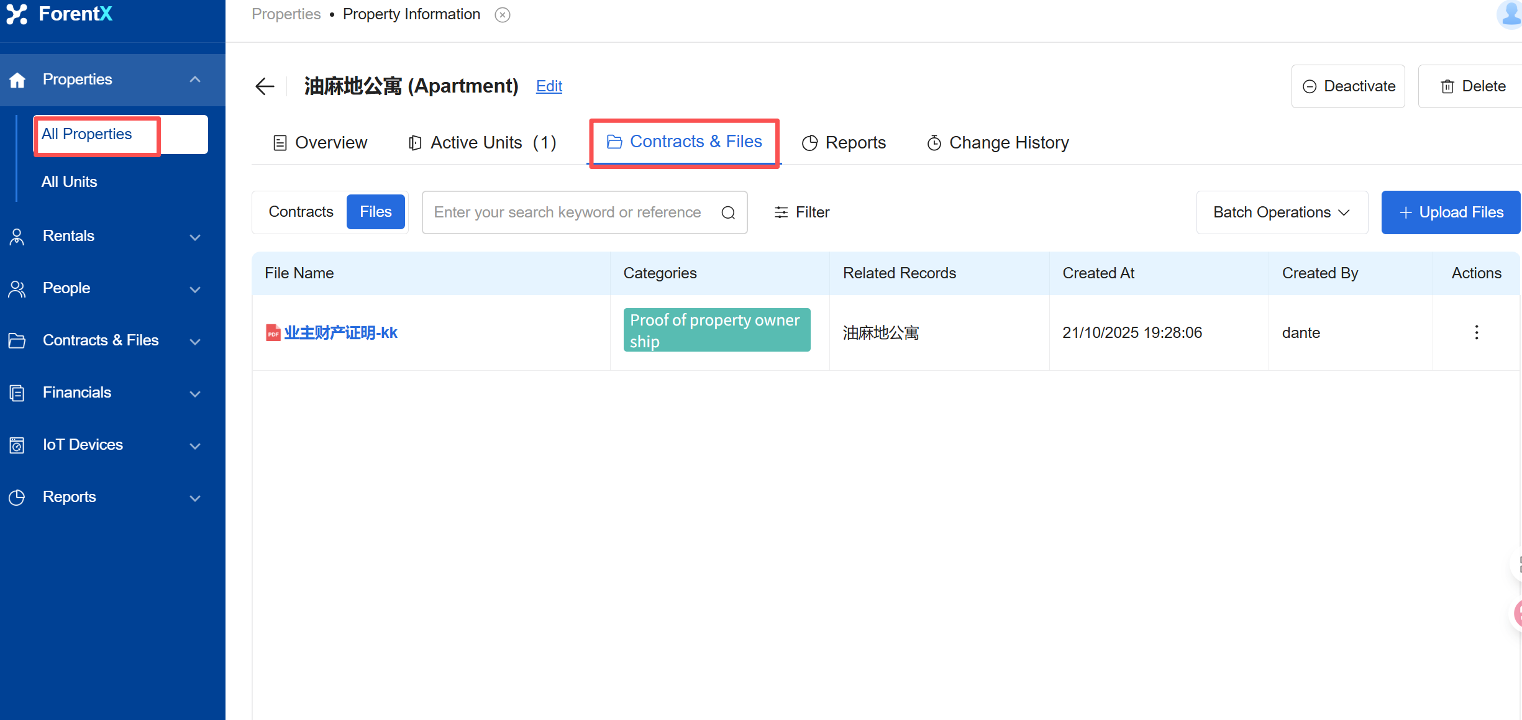
Task: Click the PDF file icon
Action: 273,333
